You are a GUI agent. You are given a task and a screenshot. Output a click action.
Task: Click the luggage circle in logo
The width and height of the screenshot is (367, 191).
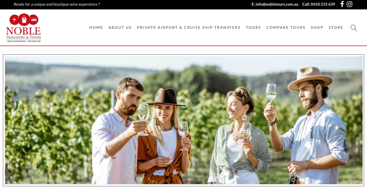(24, 19)
